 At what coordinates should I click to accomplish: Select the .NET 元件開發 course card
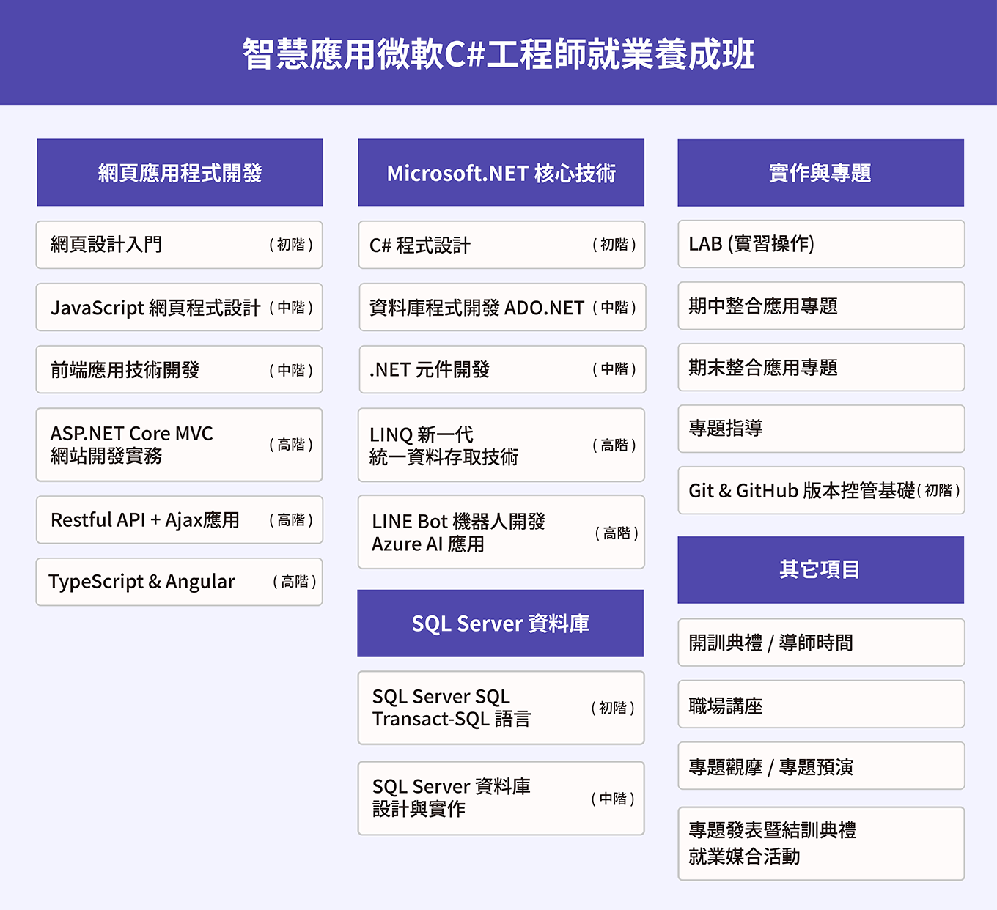501,369
